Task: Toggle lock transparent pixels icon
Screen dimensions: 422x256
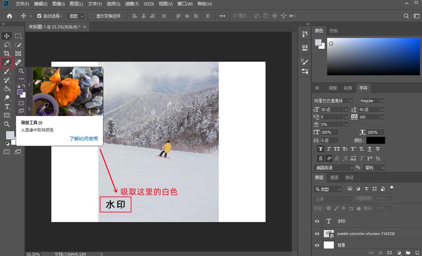Action: pos(328,208)
